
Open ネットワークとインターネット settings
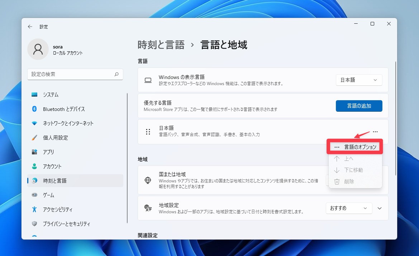pos(75,123)
